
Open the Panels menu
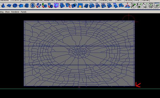click(x=23, y=12)
